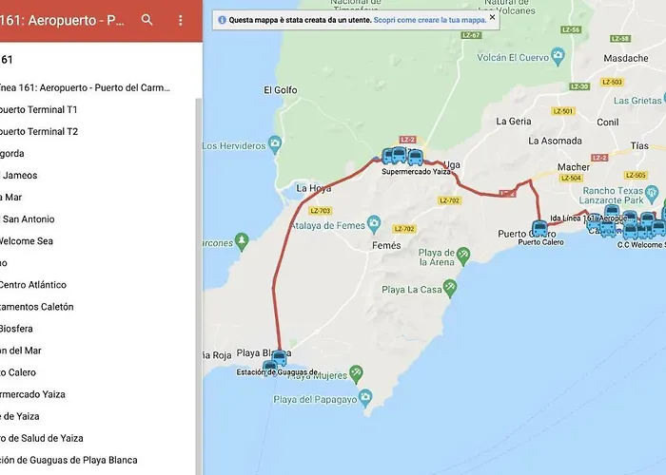
Task: Select the Playa La Casa beach marker
Action: coord(449,287)
